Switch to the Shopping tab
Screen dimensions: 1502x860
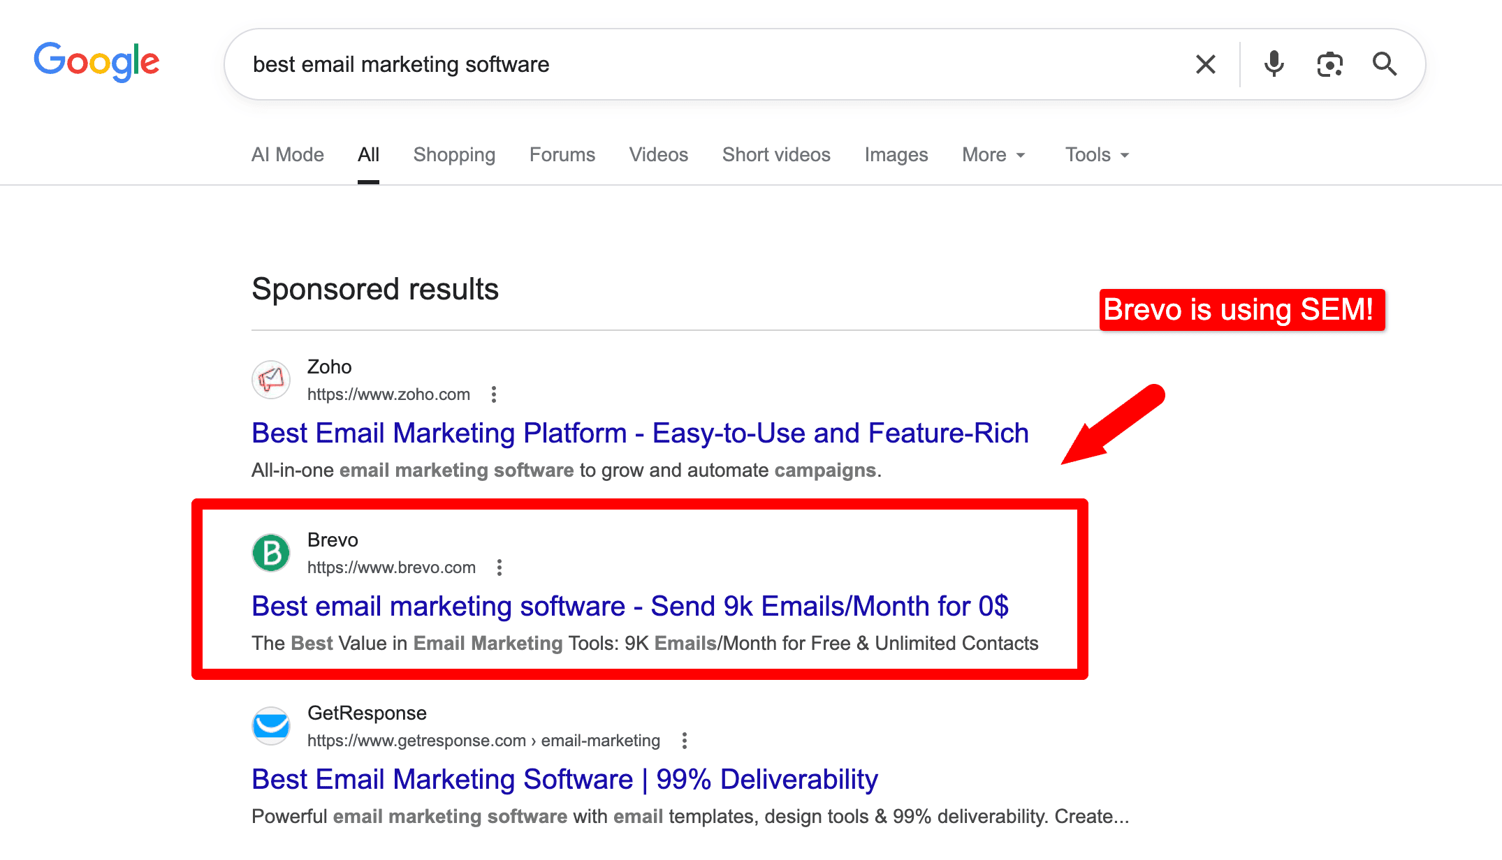tap(454, 155)
